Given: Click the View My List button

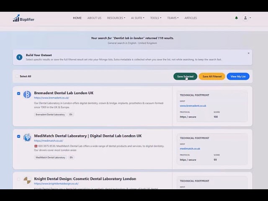Looking at the screenshot, I should click(238, 76).
